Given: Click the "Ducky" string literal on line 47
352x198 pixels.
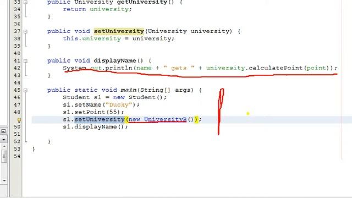Looking at the screenshot, I should (119, 105).
